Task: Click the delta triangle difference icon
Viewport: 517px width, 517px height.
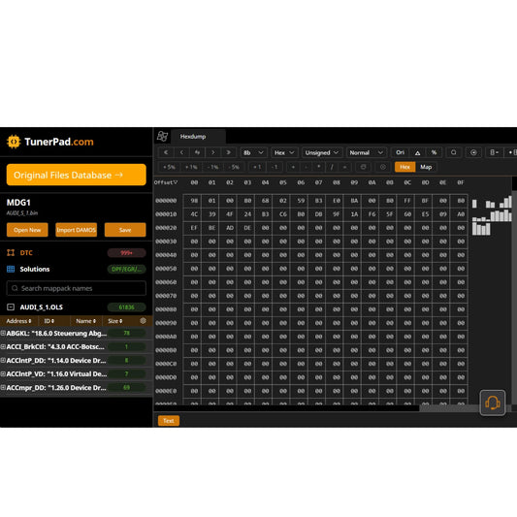Action: (417, 152)
